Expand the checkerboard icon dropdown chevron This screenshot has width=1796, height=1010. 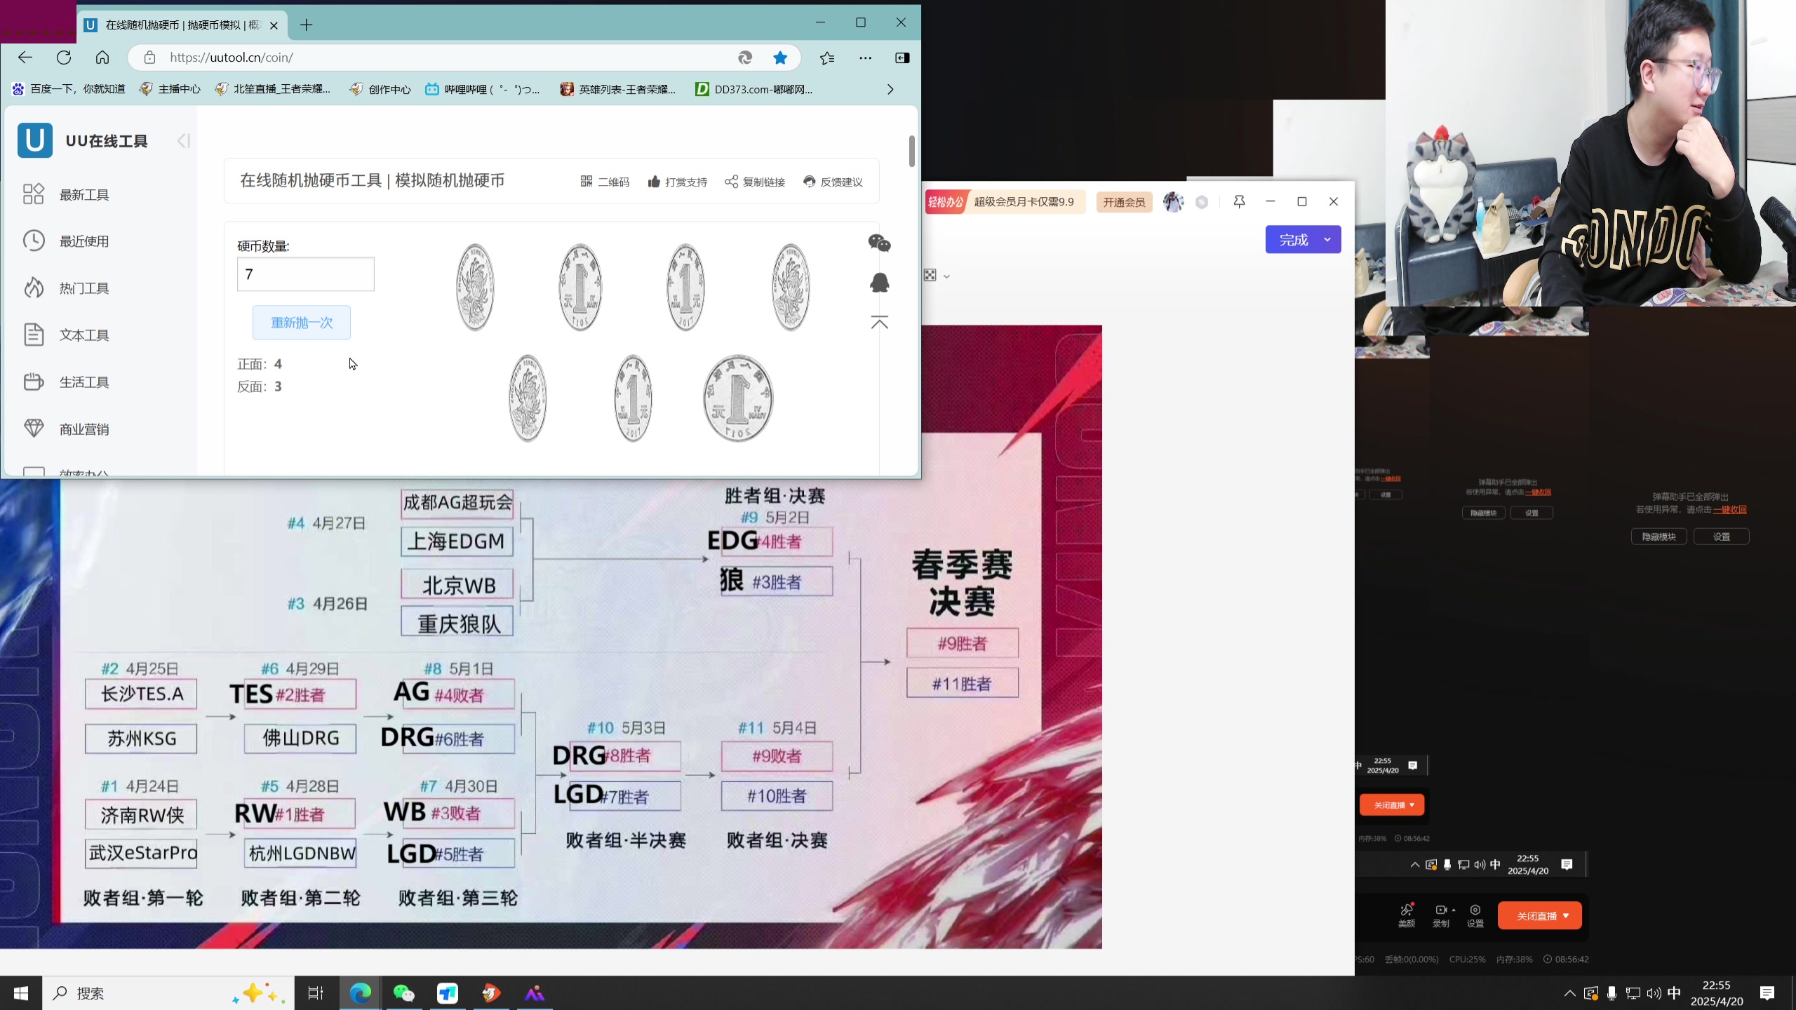click(946, 276)
